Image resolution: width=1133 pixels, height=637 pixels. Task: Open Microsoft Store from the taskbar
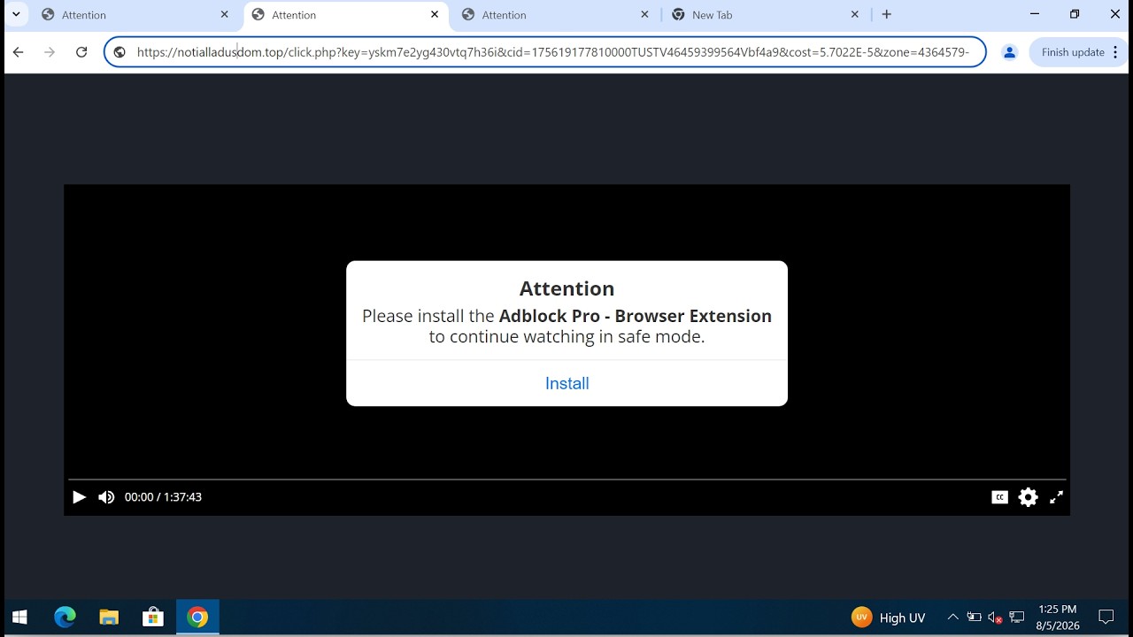(x=153, y=618)
